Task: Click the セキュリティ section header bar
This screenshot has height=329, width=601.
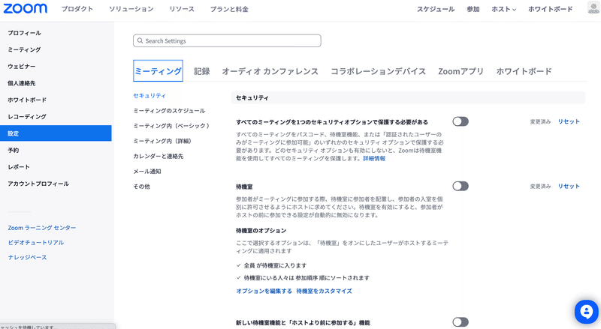Action: coord(408,97)
